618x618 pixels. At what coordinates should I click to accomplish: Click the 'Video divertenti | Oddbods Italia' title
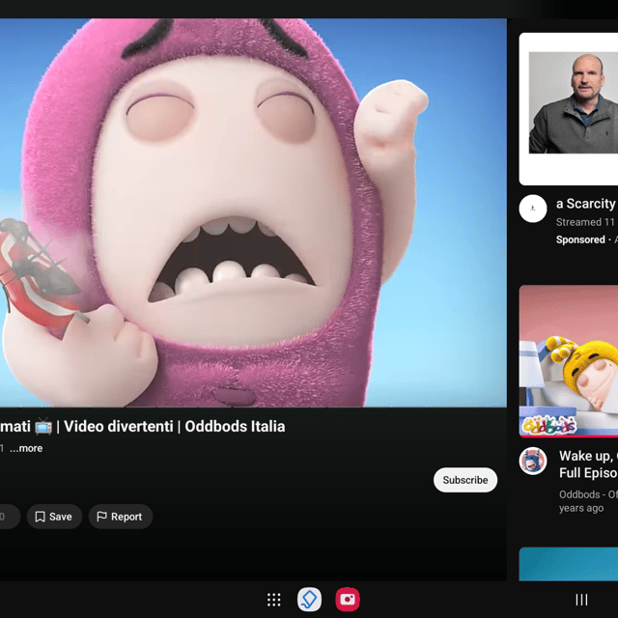(x=174, y=426)
